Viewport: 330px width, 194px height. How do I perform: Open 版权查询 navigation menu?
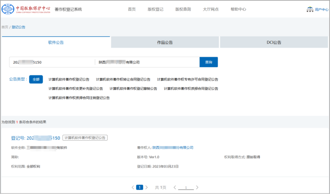(x=183, y=9)
